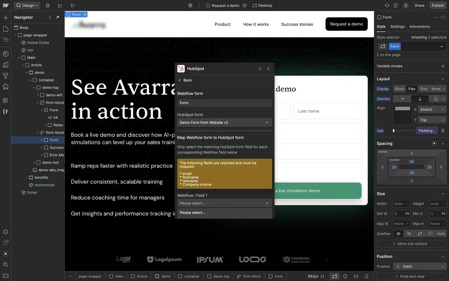Click the Publish button

(x=438, y=5)
